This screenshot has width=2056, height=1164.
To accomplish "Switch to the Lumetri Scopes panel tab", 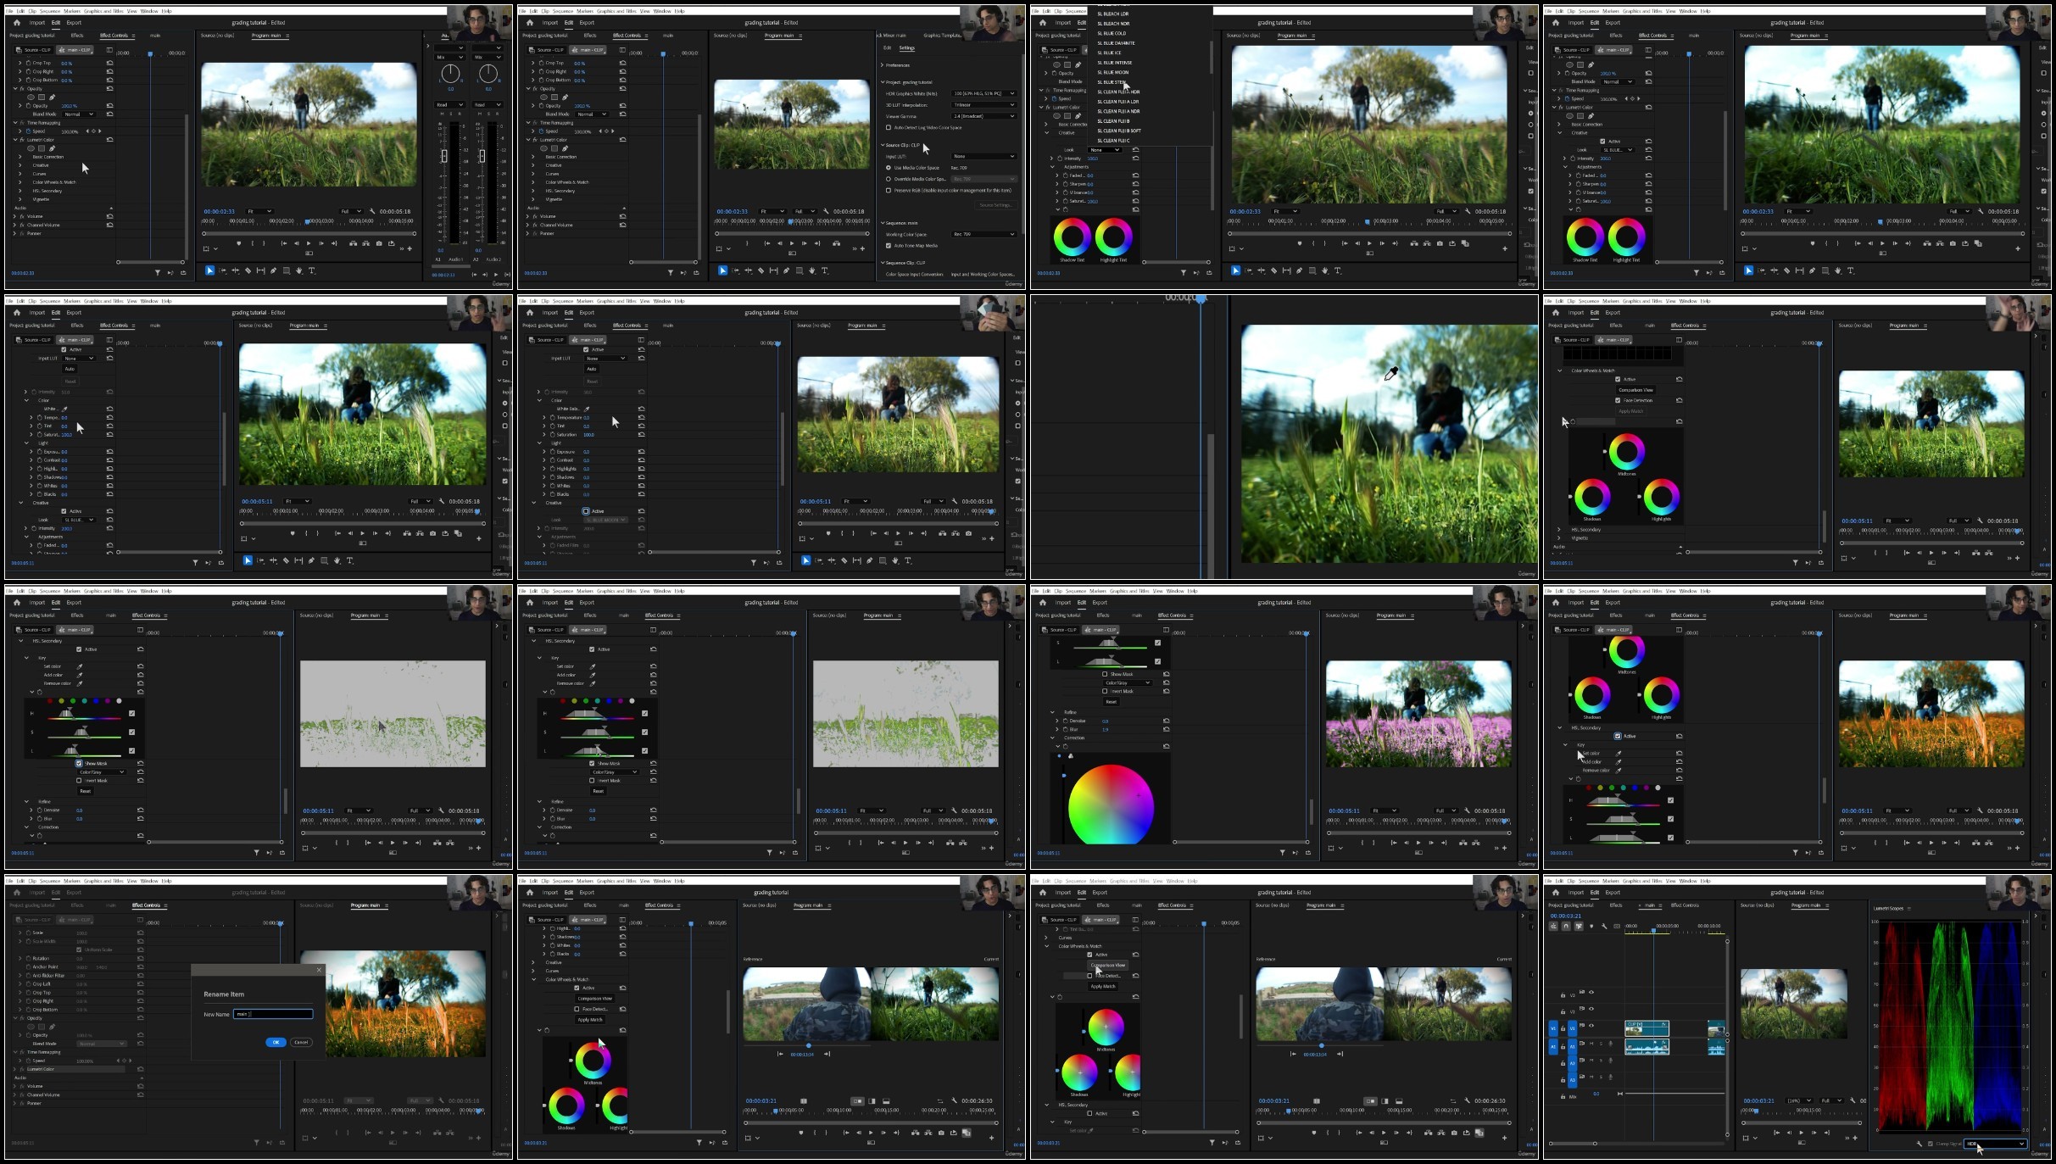I will pos(1888,909).
